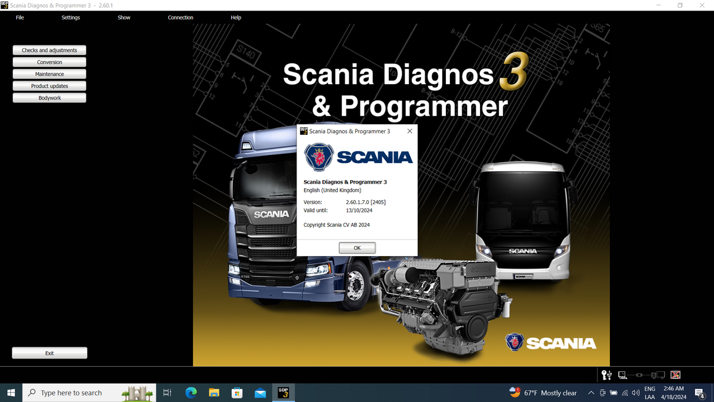The height and width of the screenshot is (402, 714).
Task: Click the SDP3 taskbar icon
Action: (x=283, y=393)
